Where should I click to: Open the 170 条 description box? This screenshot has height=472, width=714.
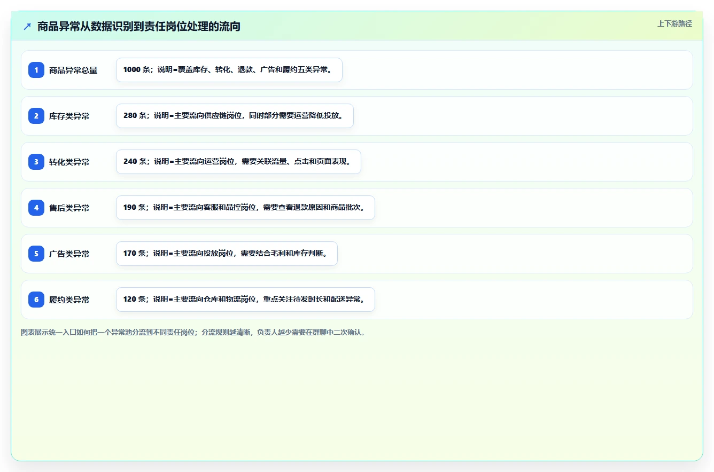(227, 254)
